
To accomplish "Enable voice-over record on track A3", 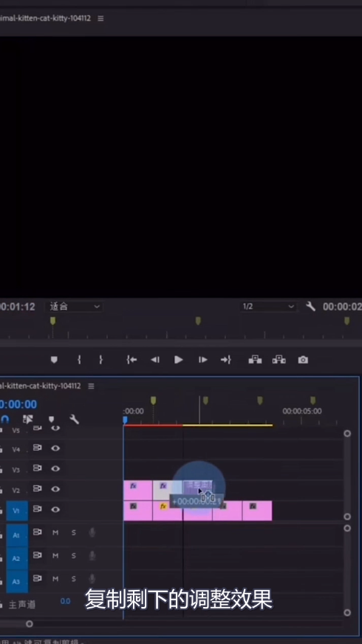I will click(92, 579).
